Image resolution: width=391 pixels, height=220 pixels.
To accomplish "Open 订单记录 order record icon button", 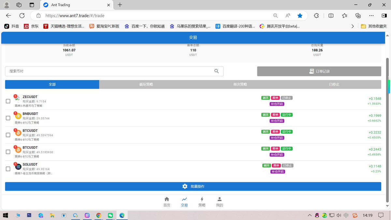I will (x=312, y=71).
